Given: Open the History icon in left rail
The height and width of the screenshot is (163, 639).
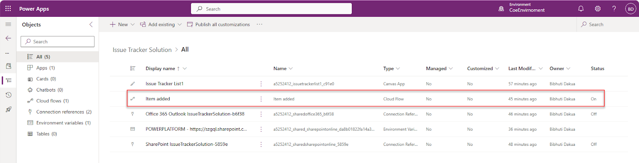Looking at the screenshot, I should pyautogui.click(x=8, y=95).
